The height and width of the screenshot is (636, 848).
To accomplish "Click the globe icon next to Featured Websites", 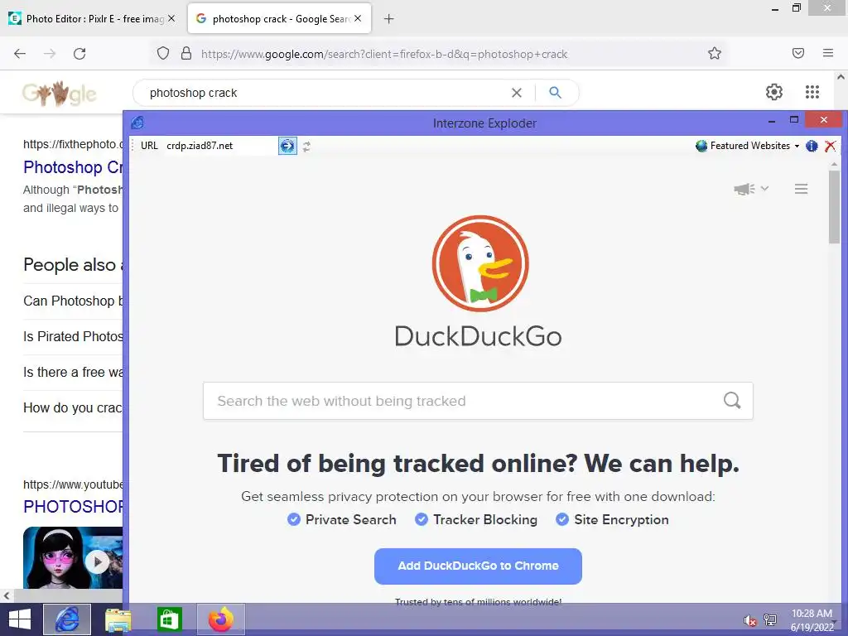I will [x=701, y=146].
